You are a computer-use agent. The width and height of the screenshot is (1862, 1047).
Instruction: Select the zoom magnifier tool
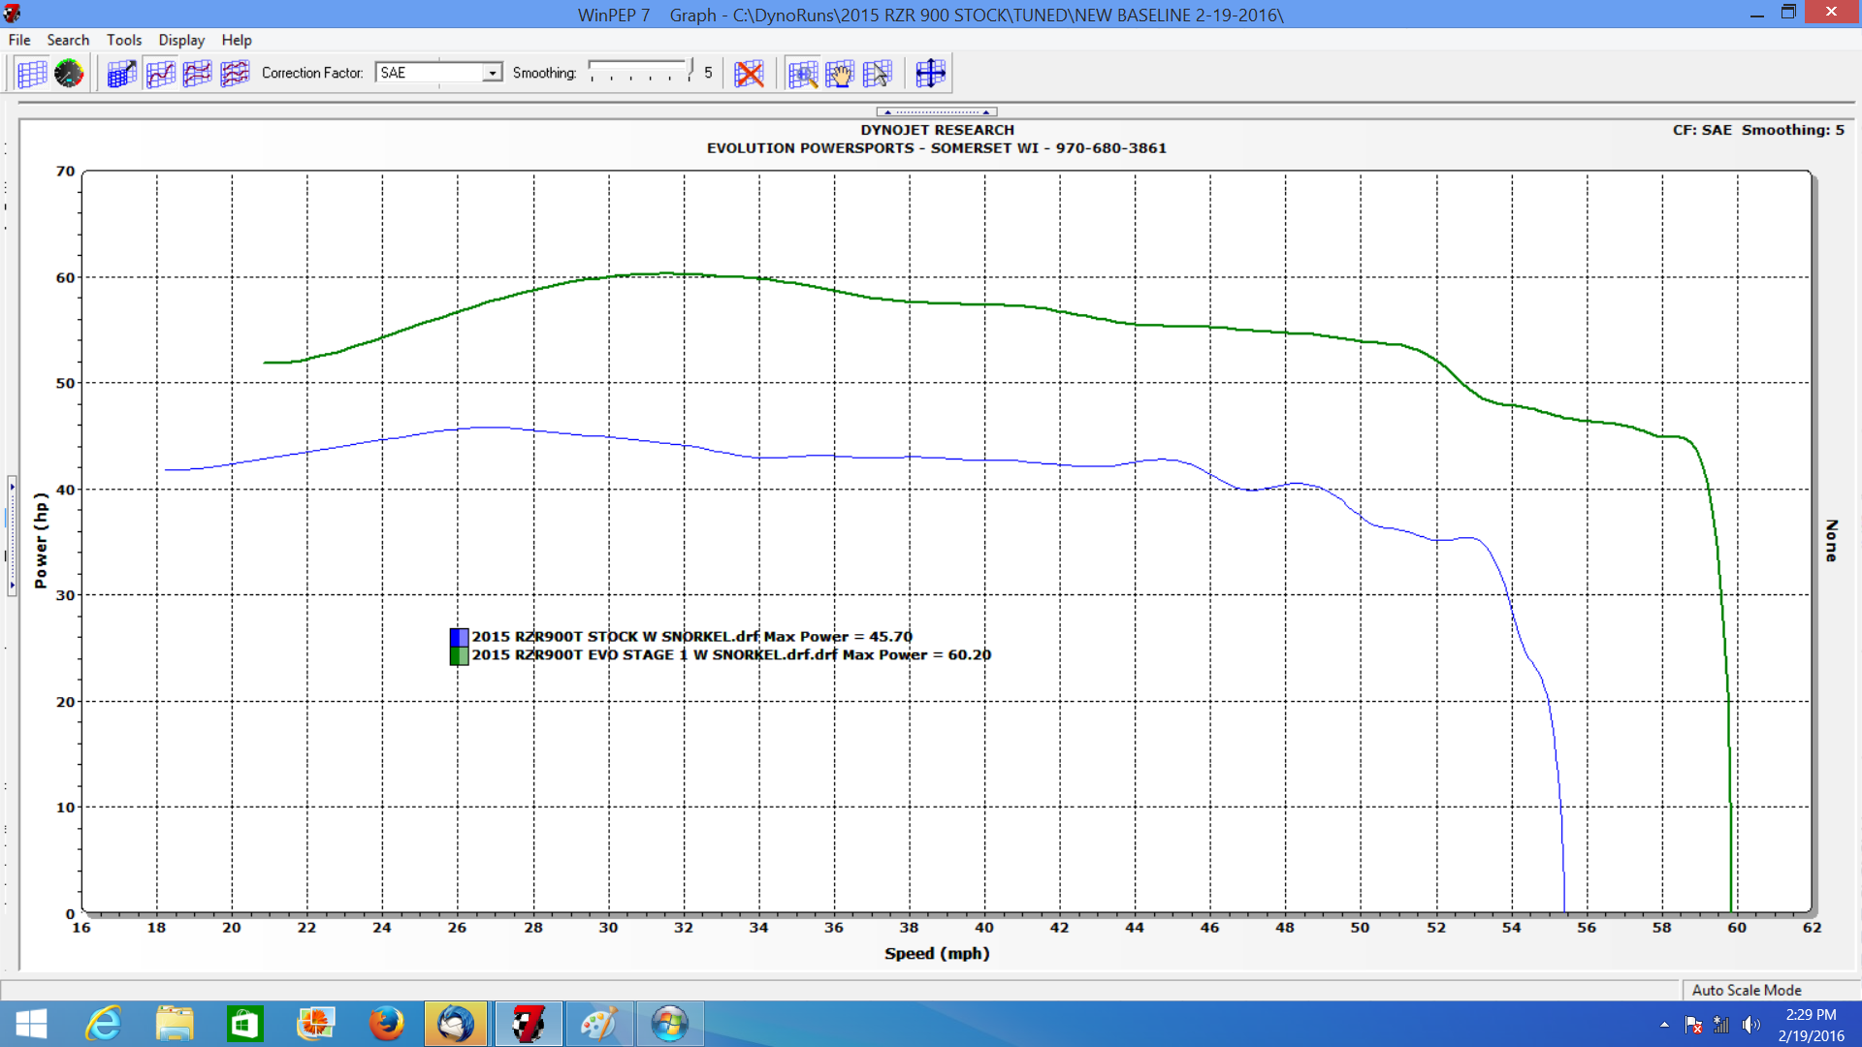800,73
